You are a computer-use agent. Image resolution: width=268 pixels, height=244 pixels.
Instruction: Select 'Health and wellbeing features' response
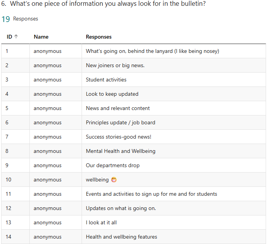coord(121,237)
